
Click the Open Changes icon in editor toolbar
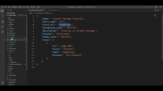[x=155, y=10]
